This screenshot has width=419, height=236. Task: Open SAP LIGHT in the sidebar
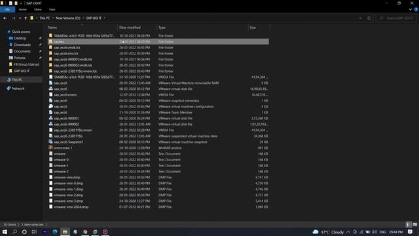[x=22, y=71]
